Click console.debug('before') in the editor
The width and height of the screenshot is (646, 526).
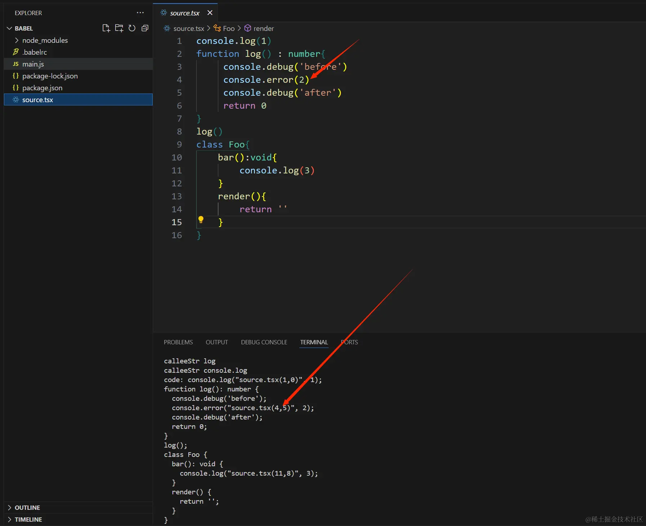pos(285,67)
